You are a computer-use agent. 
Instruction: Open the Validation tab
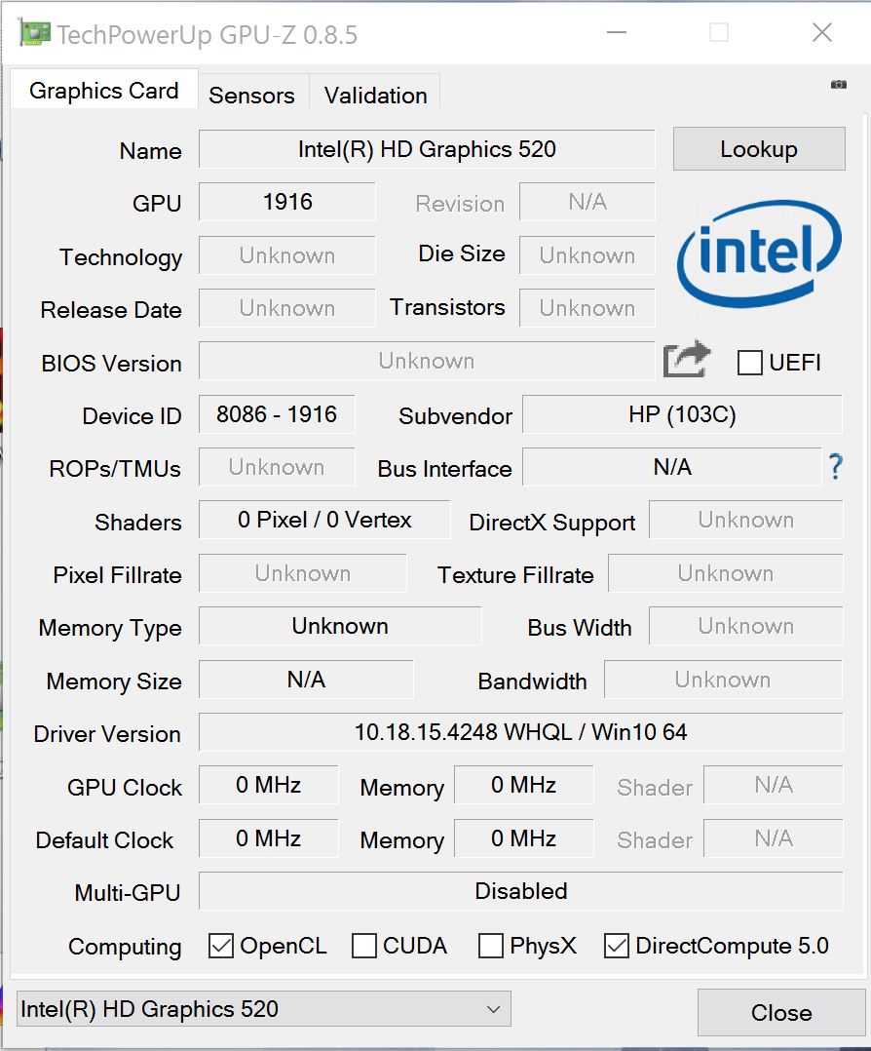[x=375, y=95]
